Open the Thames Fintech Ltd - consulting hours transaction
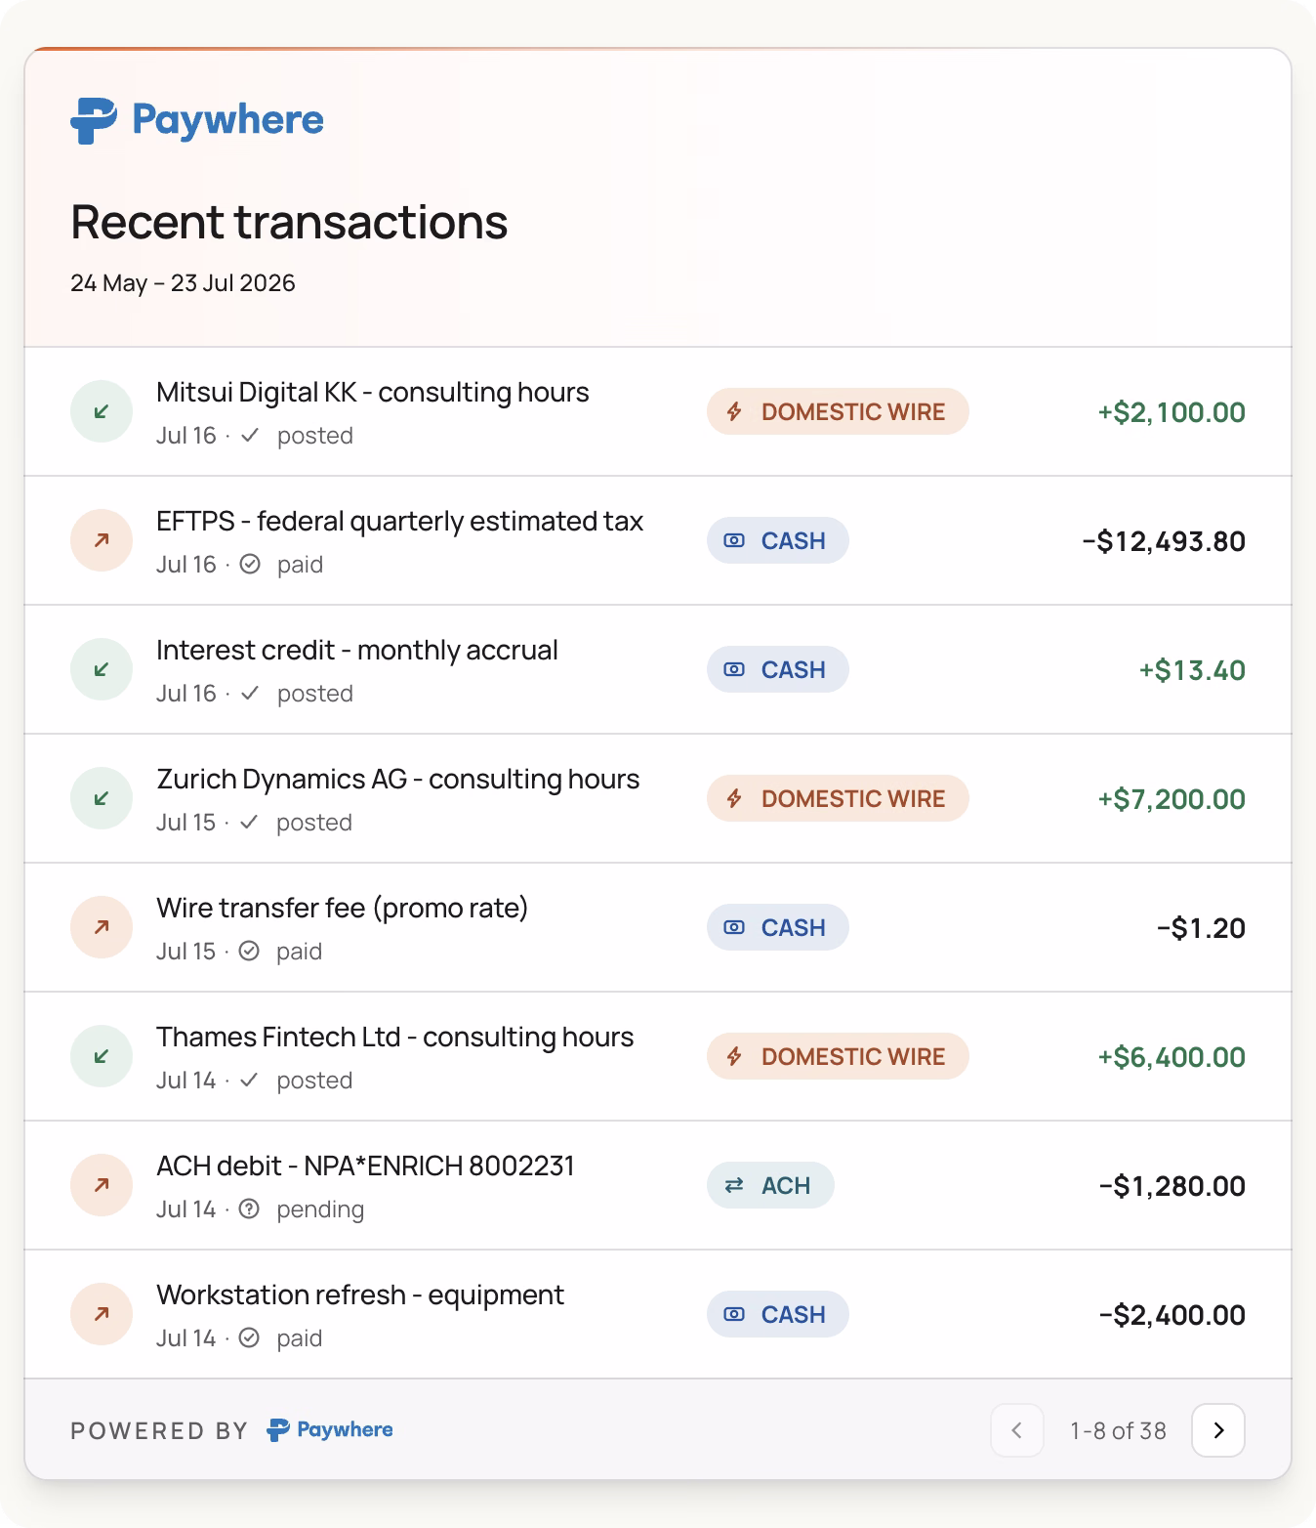Screen dimensions: 1316x1528 658,1056
